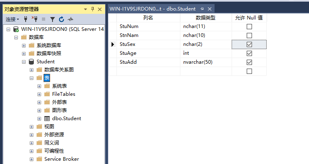Click the 系统表 folder icon

[47, 86]
